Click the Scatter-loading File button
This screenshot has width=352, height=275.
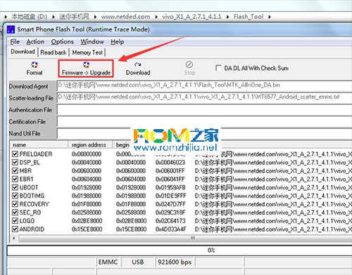pos(32,98)
